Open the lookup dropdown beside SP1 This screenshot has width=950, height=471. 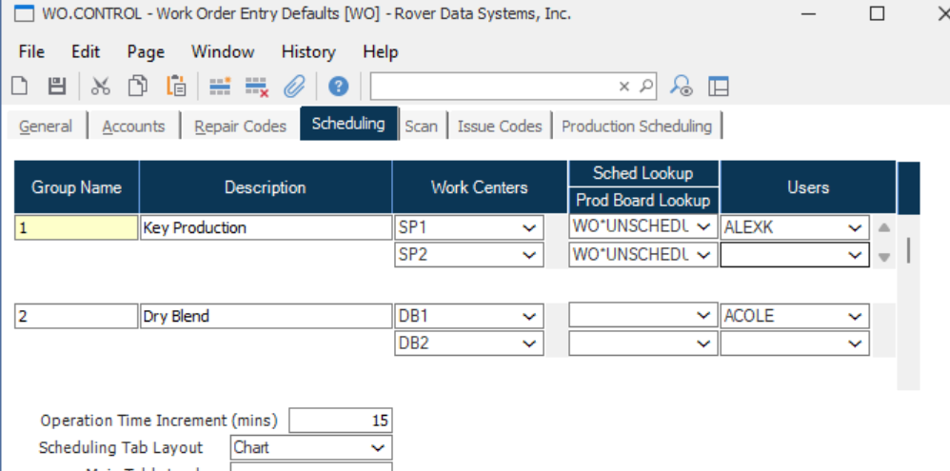pyautogui.click(x=703, y=227)
